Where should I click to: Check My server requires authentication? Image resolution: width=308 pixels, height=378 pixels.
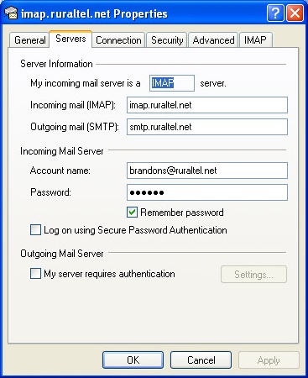(35, 274)
